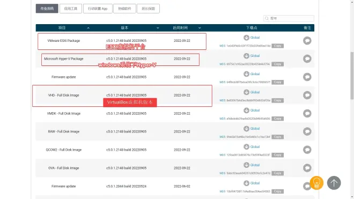The height and width of the screenshot is (199, 354).
Task: Focus the table search field
Action: click(289, 18)
